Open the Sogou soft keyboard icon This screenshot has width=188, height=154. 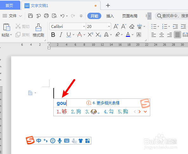(67, 141)
